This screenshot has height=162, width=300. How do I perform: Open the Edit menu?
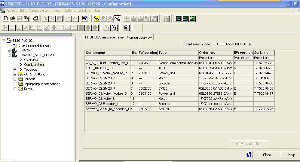pyautogui.click(x=23, y=11)
